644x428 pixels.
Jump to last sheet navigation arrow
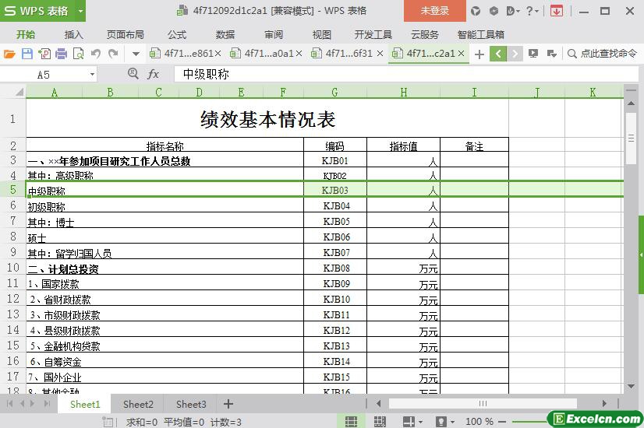click(48, 404)
